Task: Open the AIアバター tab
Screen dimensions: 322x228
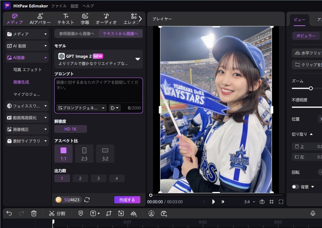Action: click(x=40, y=19)
